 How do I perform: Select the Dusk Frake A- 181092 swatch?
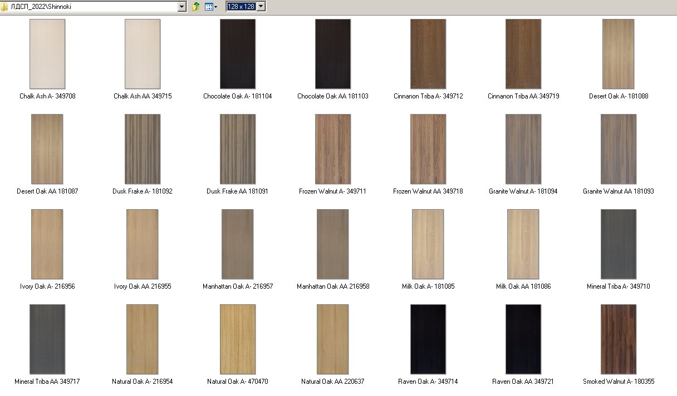coord(143,149)
